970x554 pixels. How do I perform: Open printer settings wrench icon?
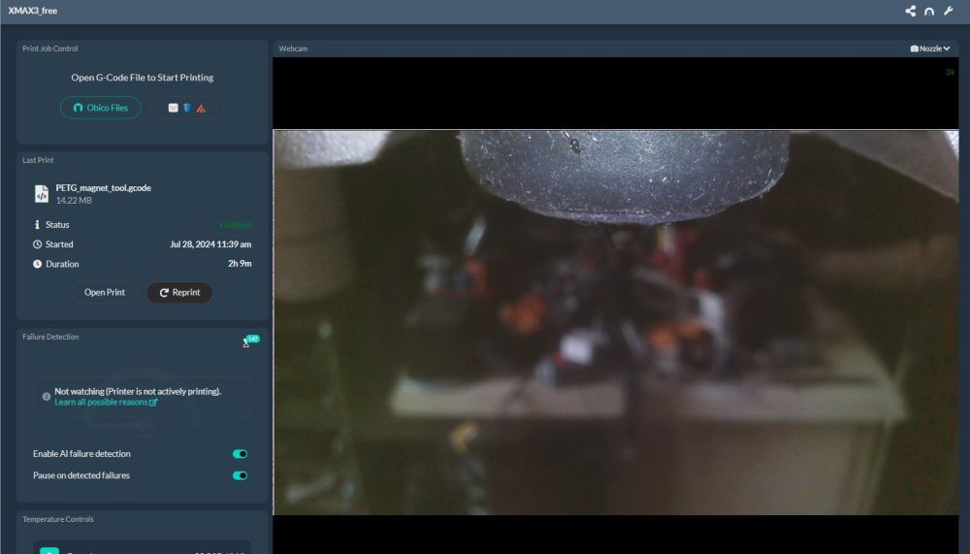tap(949, 11)
